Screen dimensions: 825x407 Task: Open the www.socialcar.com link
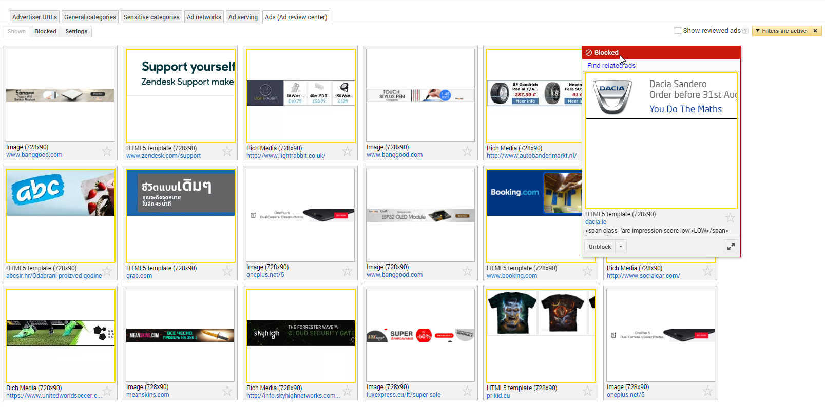pyautogui.click(x=643, y=276)
